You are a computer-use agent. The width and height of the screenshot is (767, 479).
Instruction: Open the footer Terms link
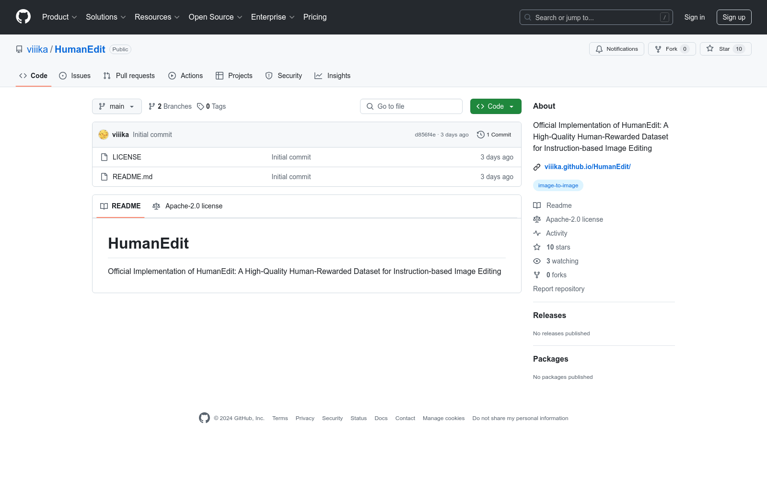280,418
